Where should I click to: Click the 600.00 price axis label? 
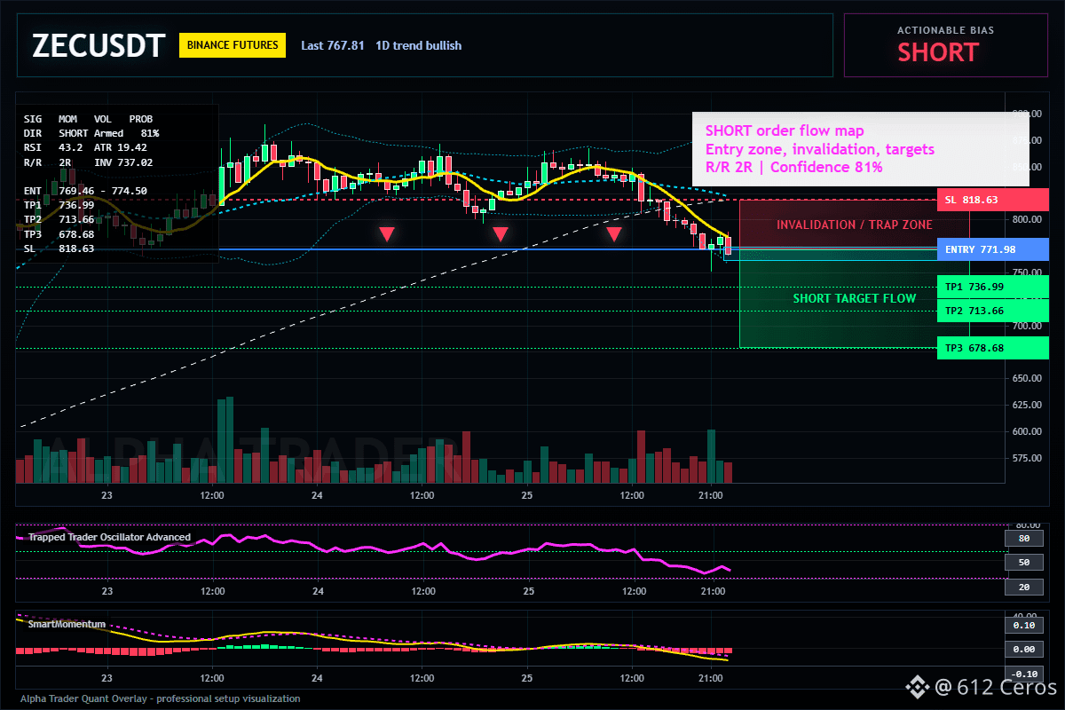pyautogui.click(x=1026, y=431)
